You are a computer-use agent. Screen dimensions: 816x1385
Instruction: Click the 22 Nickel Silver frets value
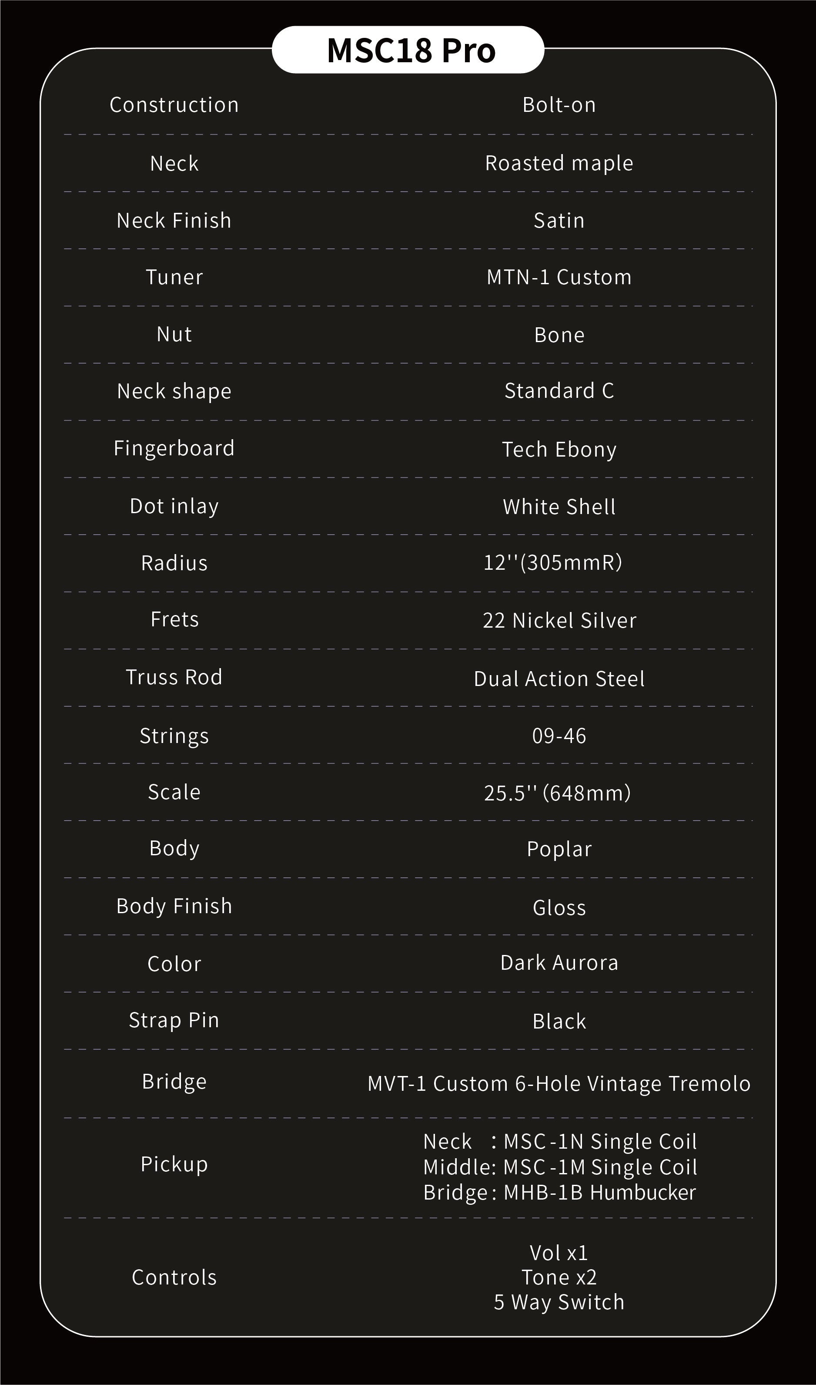coord(558,621)
